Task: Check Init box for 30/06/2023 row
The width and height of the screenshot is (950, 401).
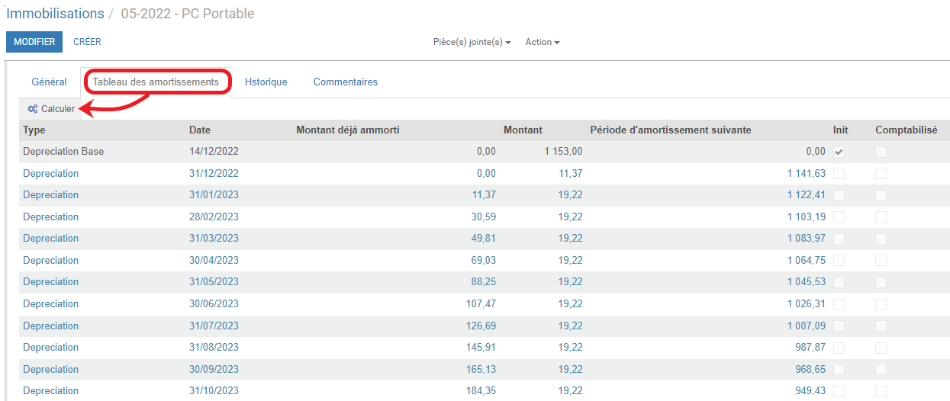Action: [839, 304]
